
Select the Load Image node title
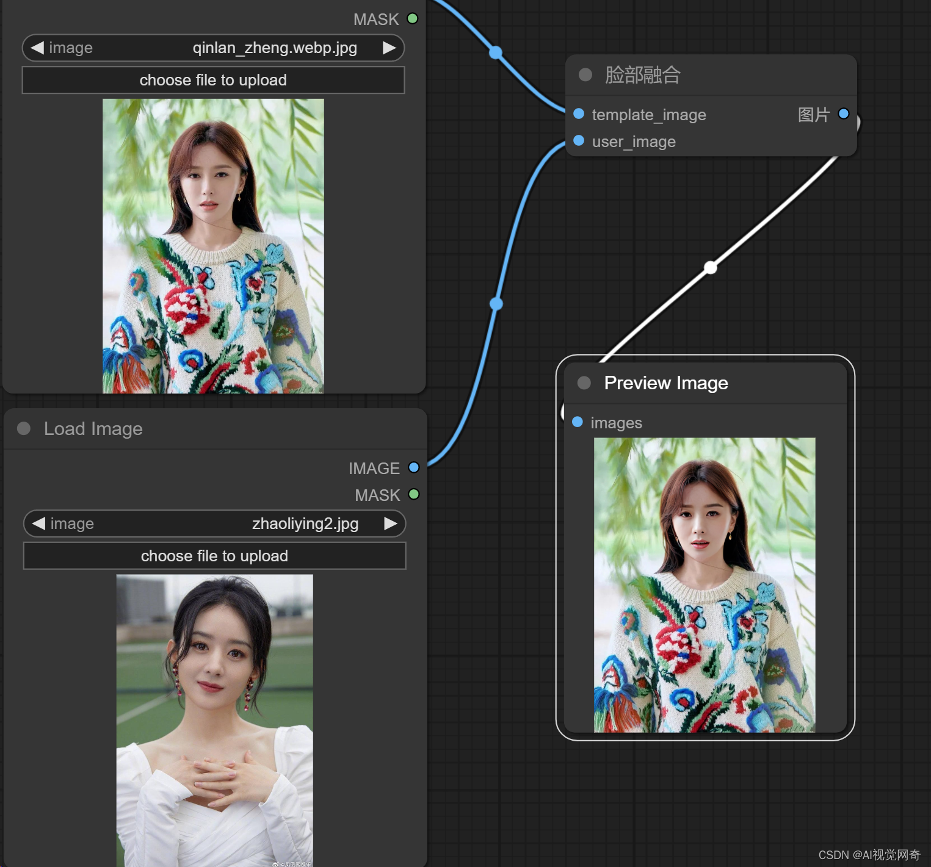coord(93,428)
